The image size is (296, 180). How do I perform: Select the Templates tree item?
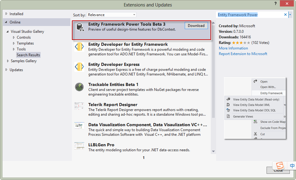tap(25, 43)
